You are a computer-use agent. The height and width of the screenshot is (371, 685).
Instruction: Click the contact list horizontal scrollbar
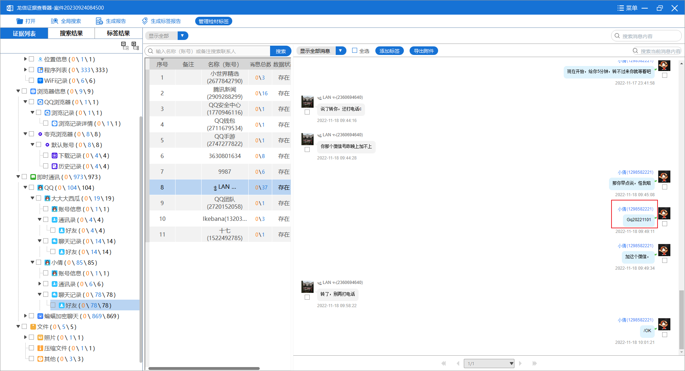coord(204,368)
